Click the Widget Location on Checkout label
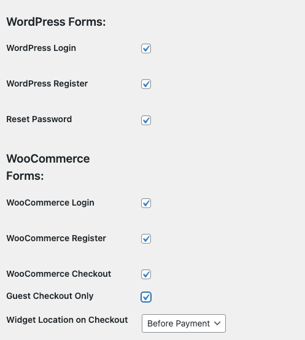The height and width of the screenshot is (340, 305). [x=67, y=320]
